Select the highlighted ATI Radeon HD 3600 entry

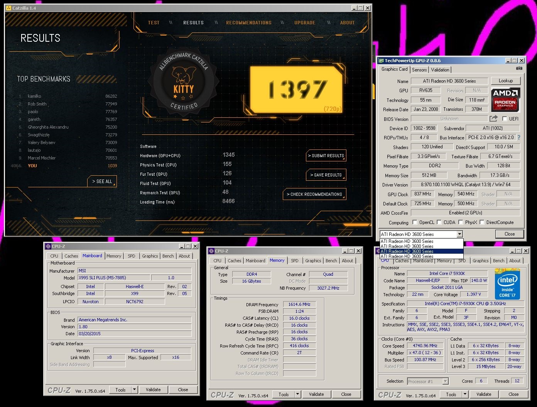[421, 251]
